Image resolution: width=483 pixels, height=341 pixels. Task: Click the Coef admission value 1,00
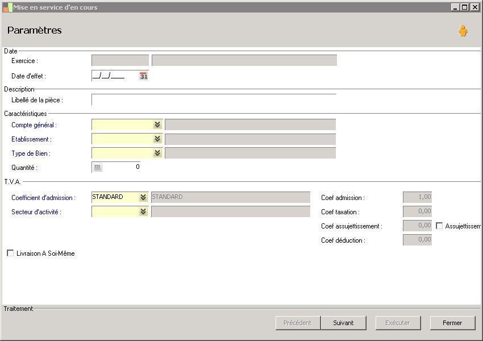pos(418,197)
